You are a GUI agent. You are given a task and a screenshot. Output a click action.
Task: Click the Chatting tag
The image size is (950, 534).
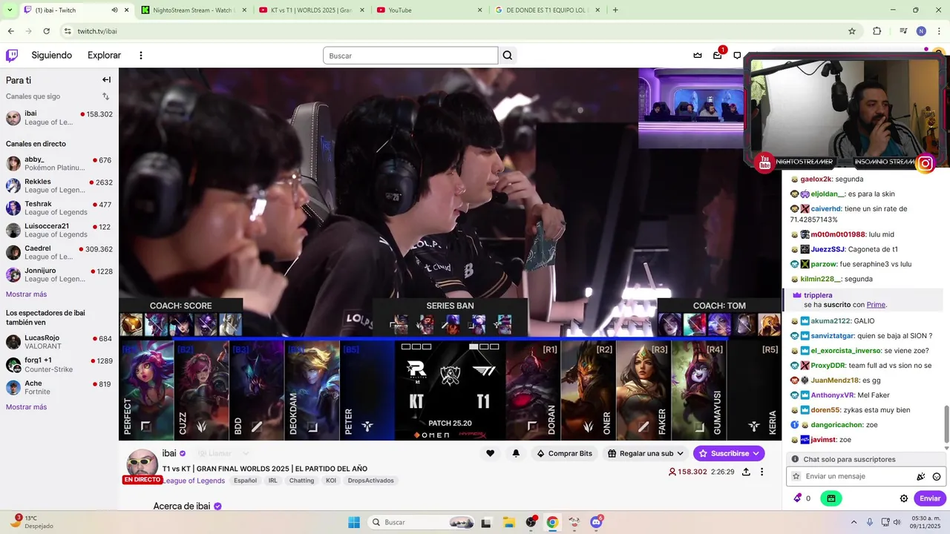(x=301, y=481)
